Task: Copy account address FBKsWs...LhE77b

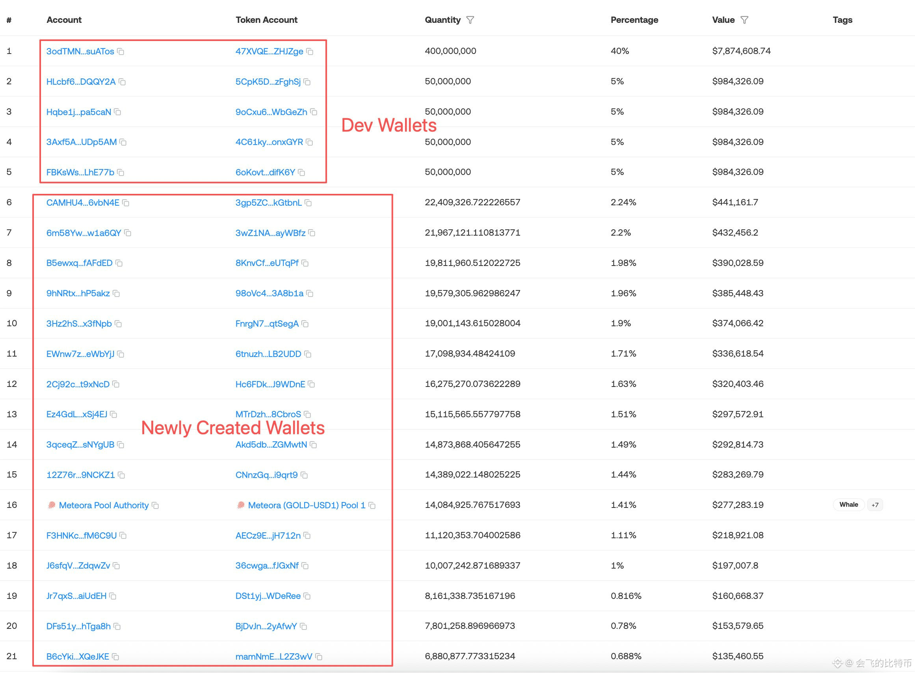Action: point(121,172)
